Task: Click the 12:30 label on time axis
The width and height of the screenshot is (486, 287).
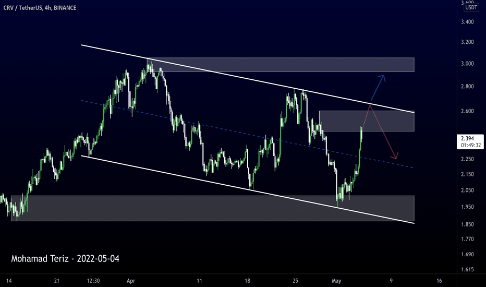Action: (93, 281)
